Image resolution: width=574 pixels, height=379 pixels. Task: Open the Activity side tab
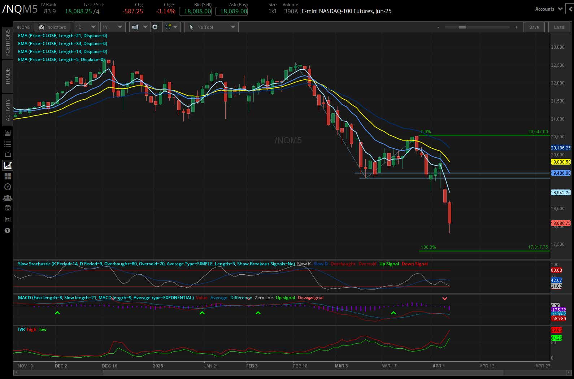click(7, 110)
